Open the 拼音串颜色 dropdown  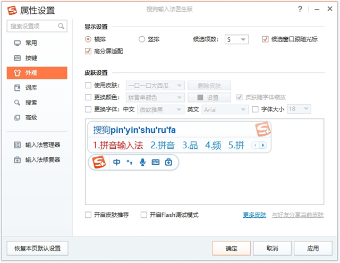155,98
